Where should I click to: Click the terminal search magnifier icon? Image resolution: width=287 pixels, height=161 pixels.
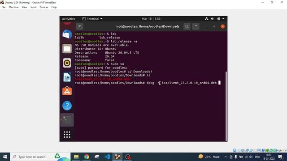(187, 26)
